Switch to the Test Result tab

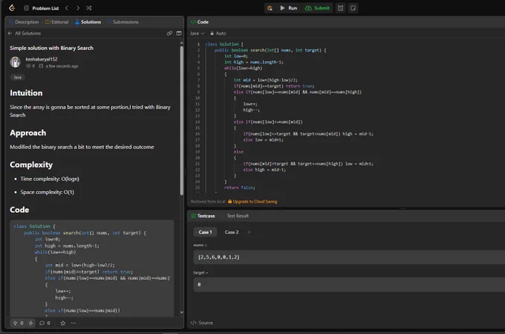click(235, 216)
